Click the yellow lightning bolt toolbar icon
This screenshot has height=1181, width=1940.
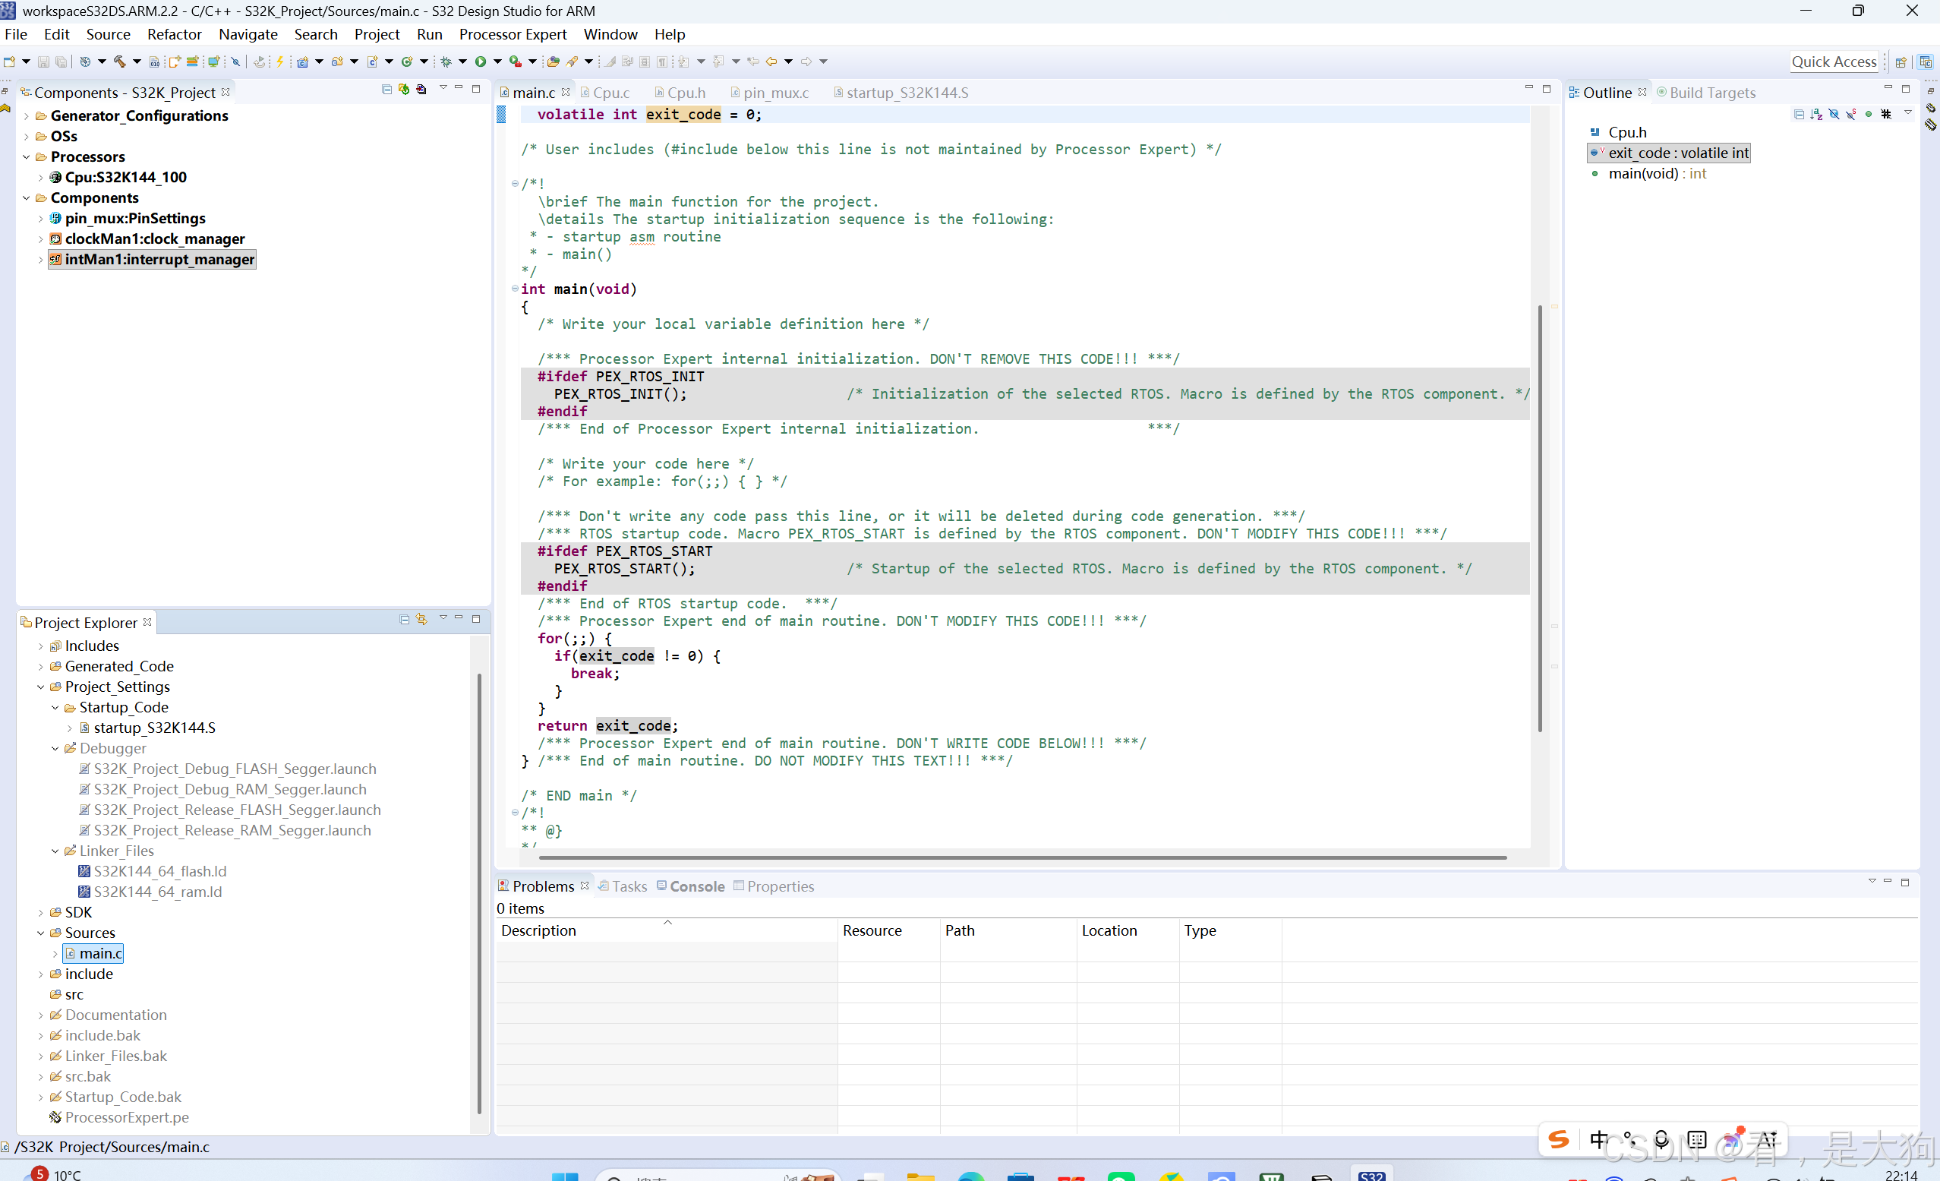[x=279, y=62]
